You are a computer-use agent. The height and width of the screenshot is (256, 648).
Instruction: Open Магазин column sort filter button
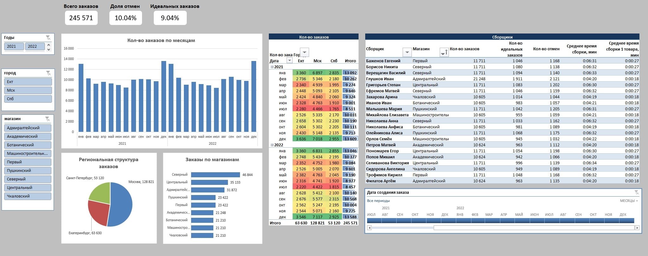[x=444, y=52]
